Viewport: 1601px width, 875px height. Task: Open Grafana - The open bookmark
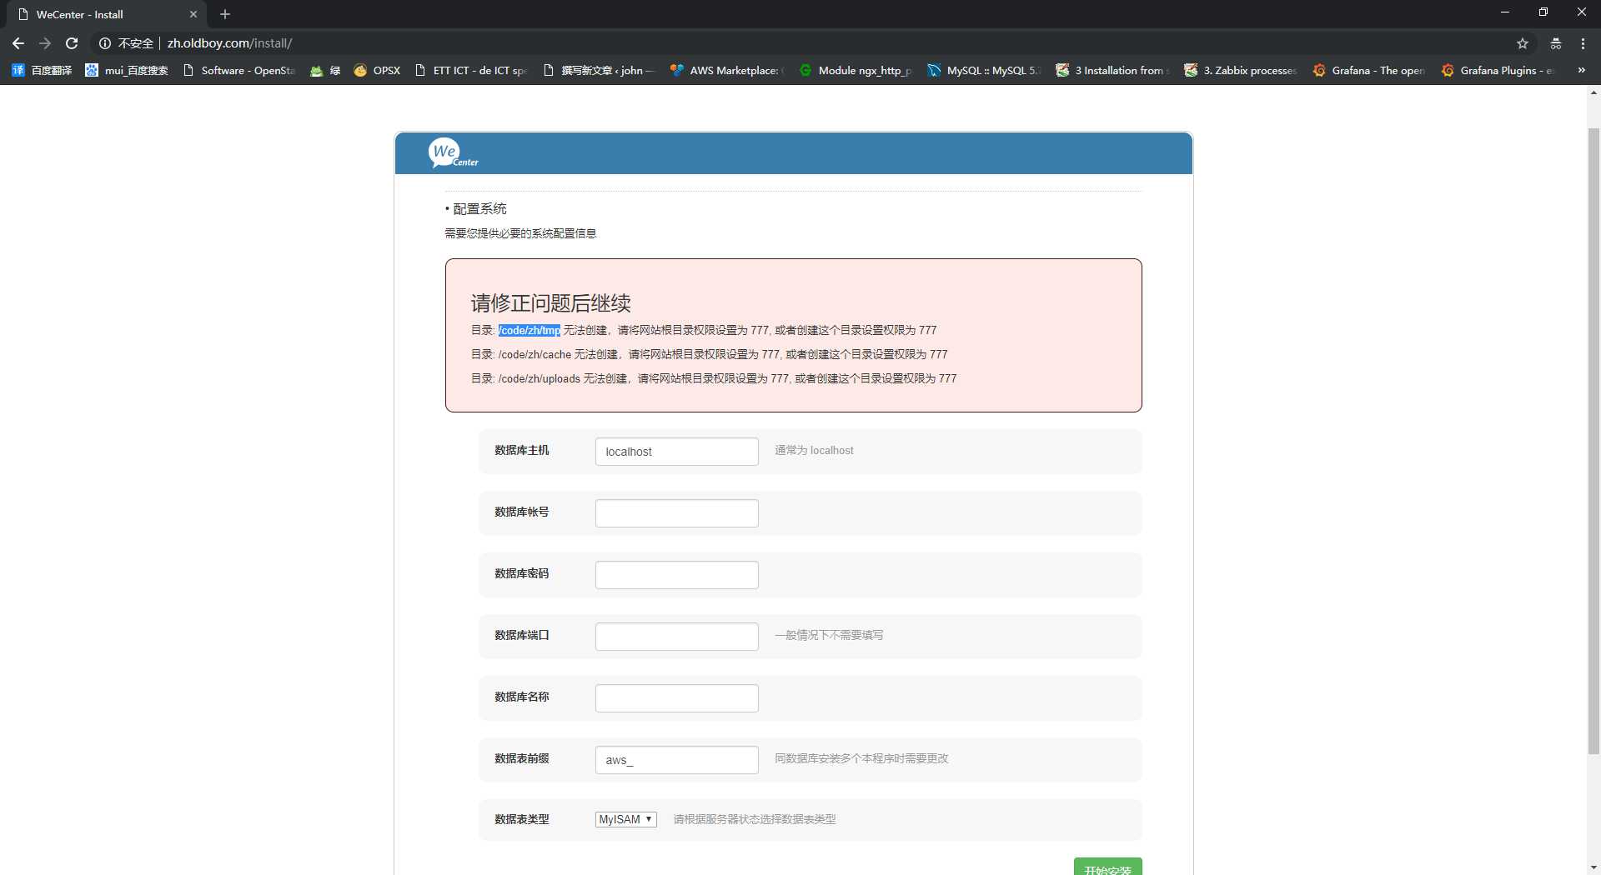click(1370, 70)
